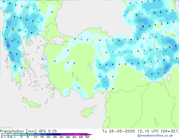Click the legend swatch between 10 and 15

point(37,134)
